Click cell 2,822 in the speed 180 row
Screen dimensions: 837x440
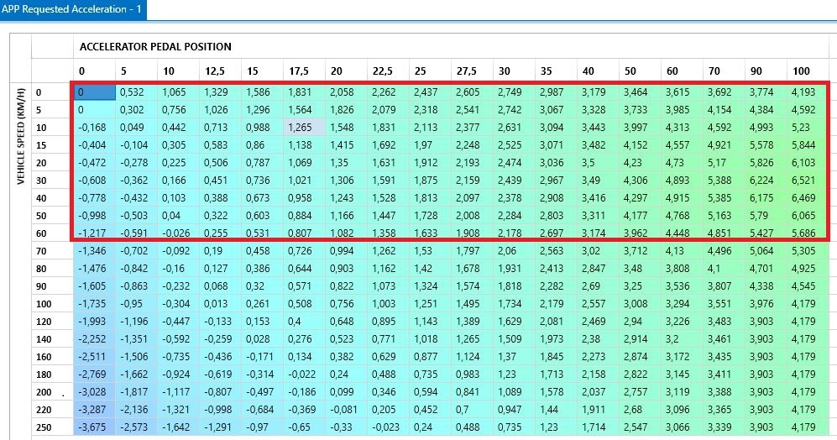click(640, 375)
